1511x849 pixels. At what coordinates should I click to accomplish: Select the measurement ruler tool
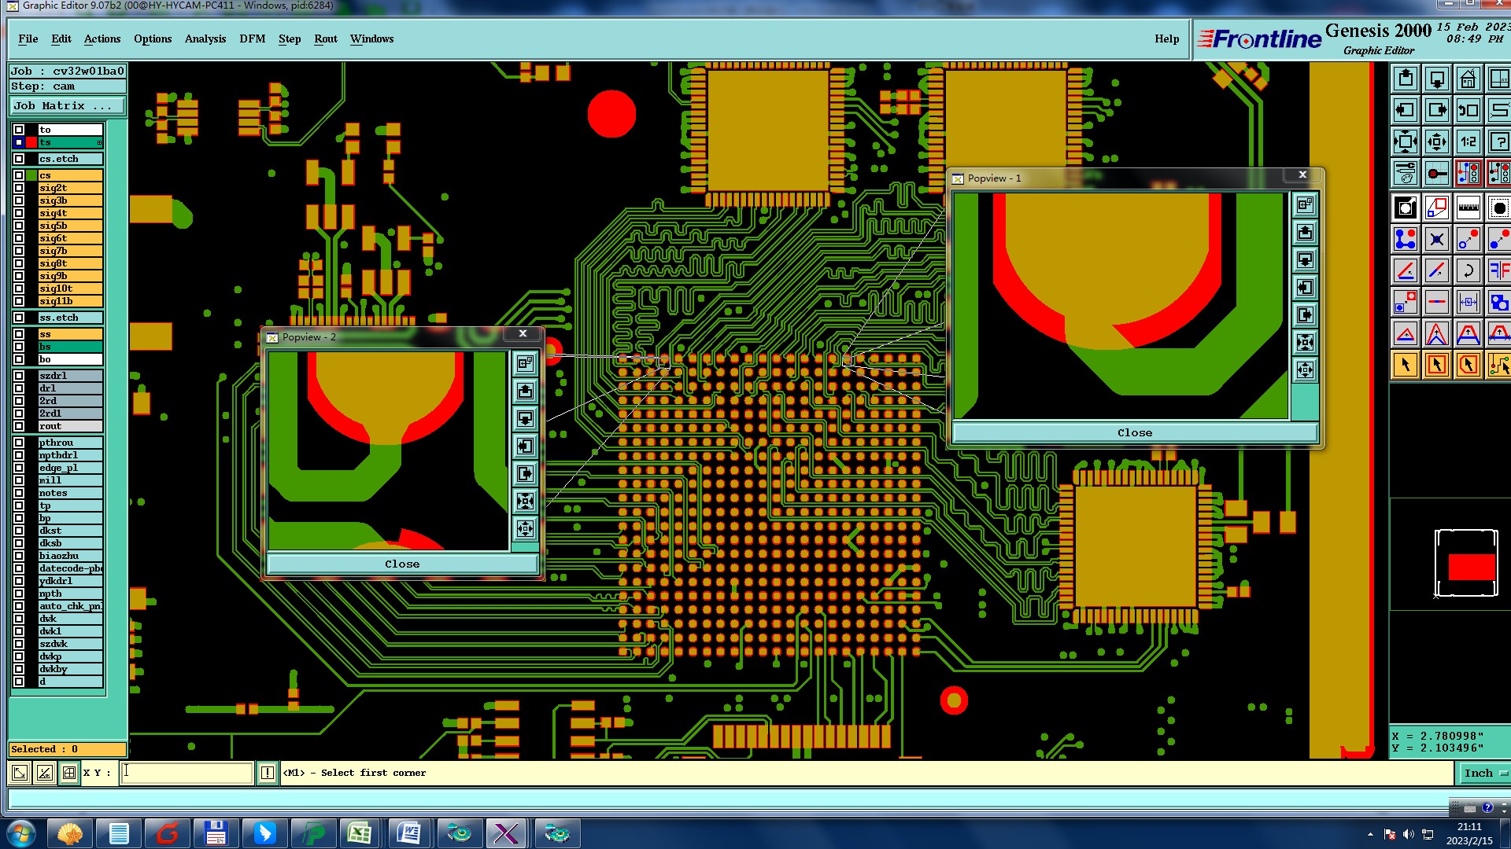pos(1468,208)
